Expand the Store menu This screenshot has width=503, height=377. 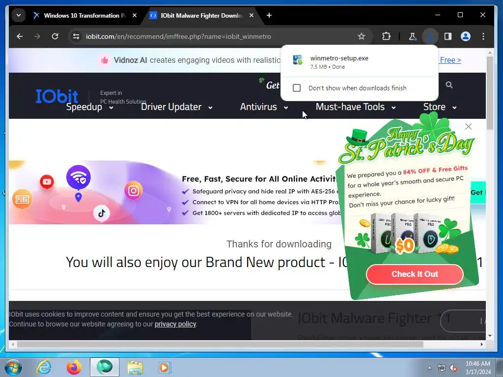(x=440, y=107)
